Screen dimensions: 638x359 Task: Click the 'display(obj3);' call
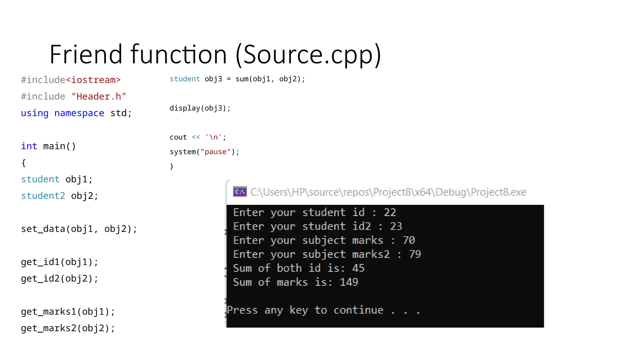[200, 108]
